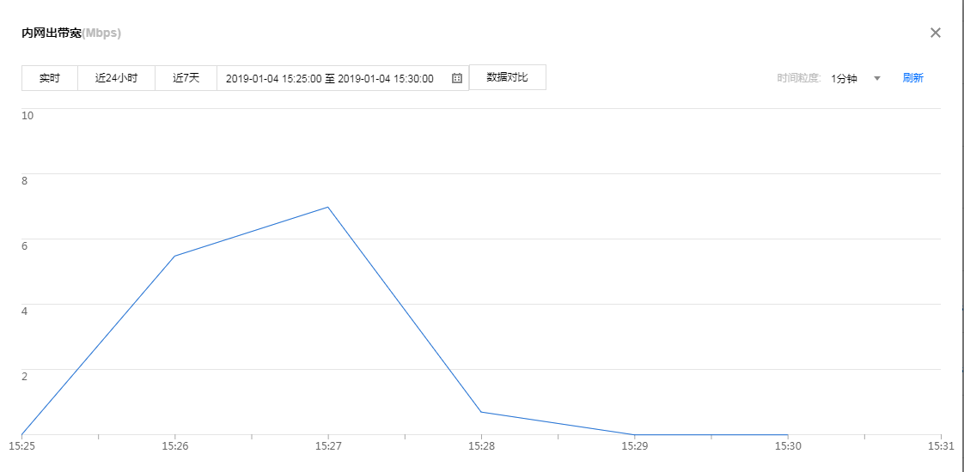
Task: Click the line data point at 15:28
Action: click(x=481, y=412)
